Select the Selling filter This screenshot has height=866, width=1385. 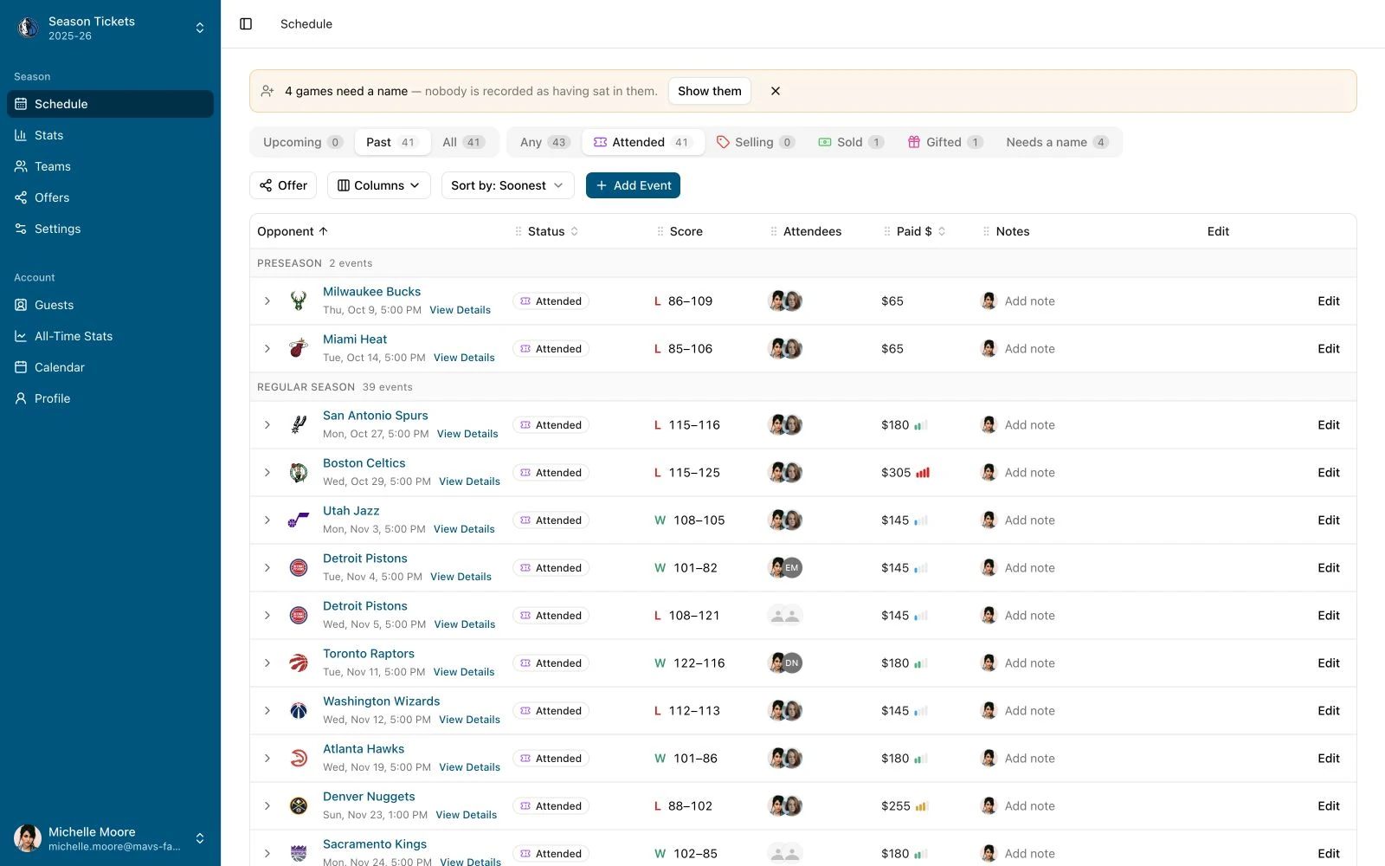click(x=756, y=142)
